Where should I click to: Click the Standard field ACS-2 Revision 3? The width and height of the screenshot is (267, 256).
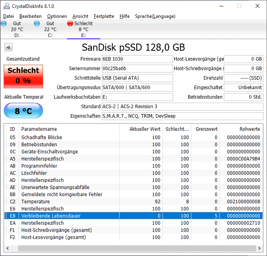[x=183, y=107]
